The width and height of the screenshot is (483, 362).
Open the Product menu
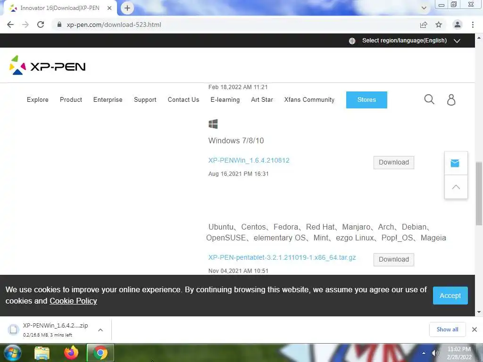pyautogui.click(x=71, y=100)
